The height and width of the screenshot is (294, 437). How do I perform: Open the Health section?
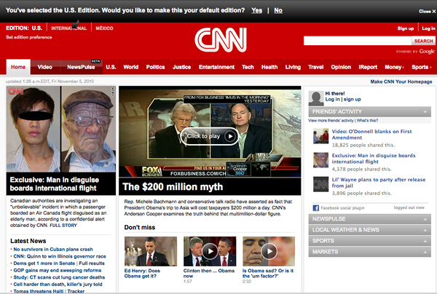[x=269, y=67]
